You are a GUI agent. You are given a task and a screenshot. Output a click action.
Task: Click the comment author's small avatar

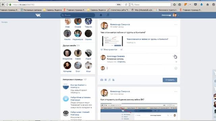tap(103, 57)
